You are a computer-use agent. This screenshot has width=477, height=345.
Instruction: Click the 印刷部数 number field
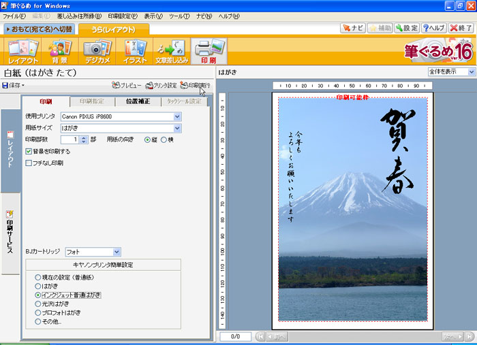74,139
